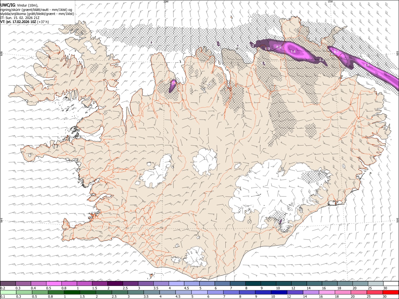Screen dimensions: 399x299
Task: Click the '0.7' precipitation label on the map
Action: [x=336, y=52]
